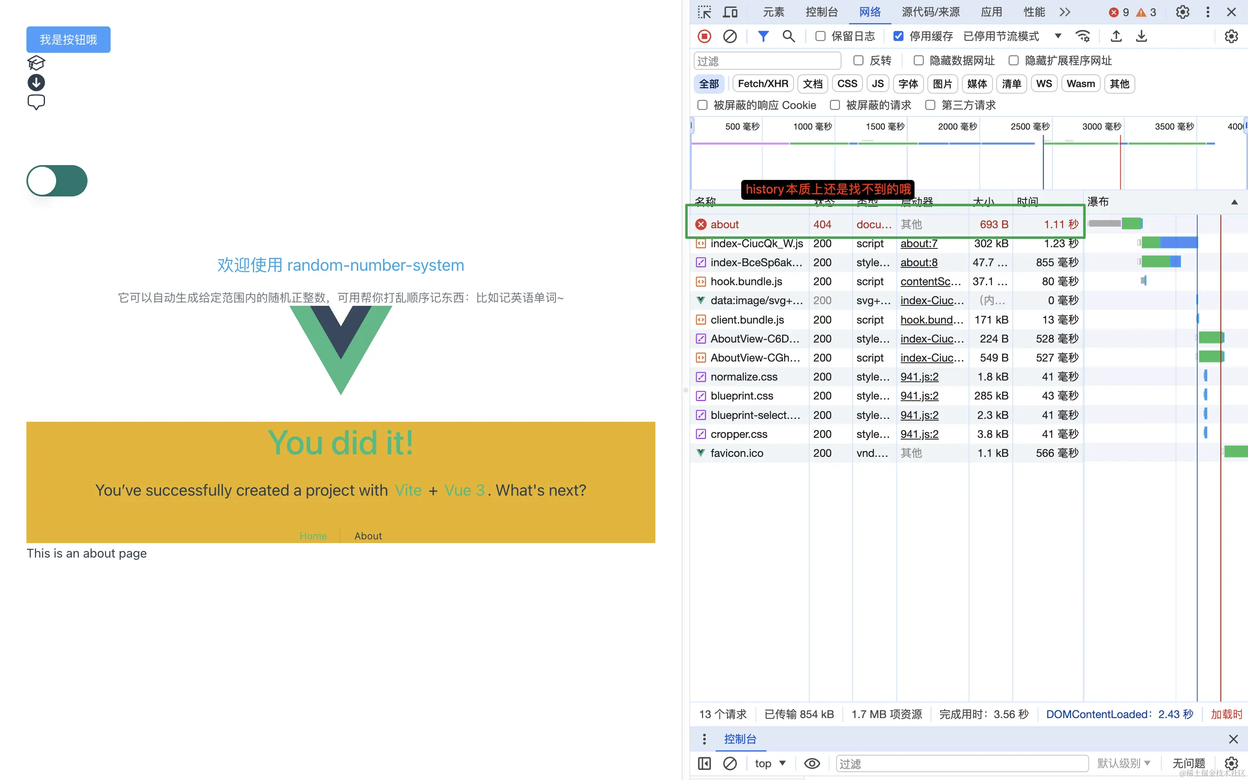
Task: Clear the network log with the clear icon
Action: coord(730,36)
